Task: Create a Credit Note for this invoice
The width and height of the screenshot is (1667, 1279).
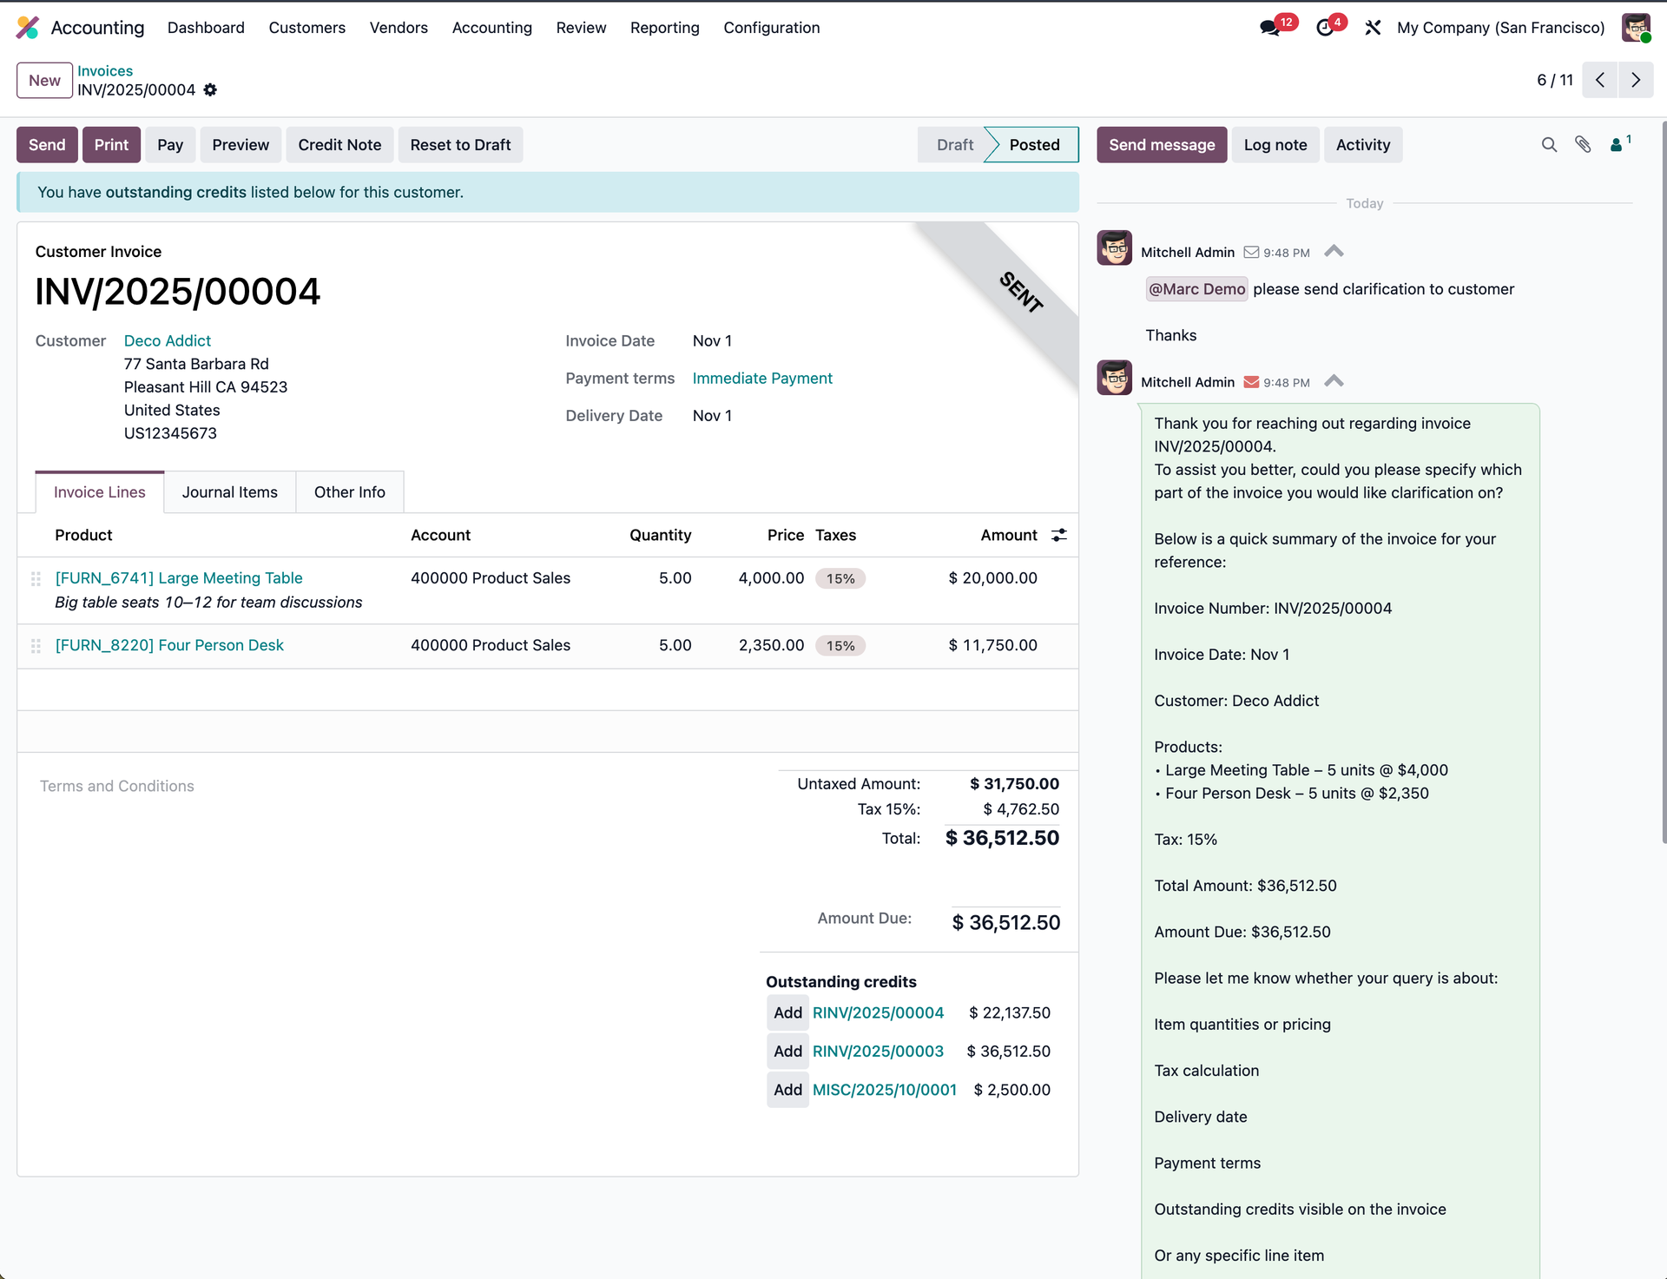Action: (339, 144)
